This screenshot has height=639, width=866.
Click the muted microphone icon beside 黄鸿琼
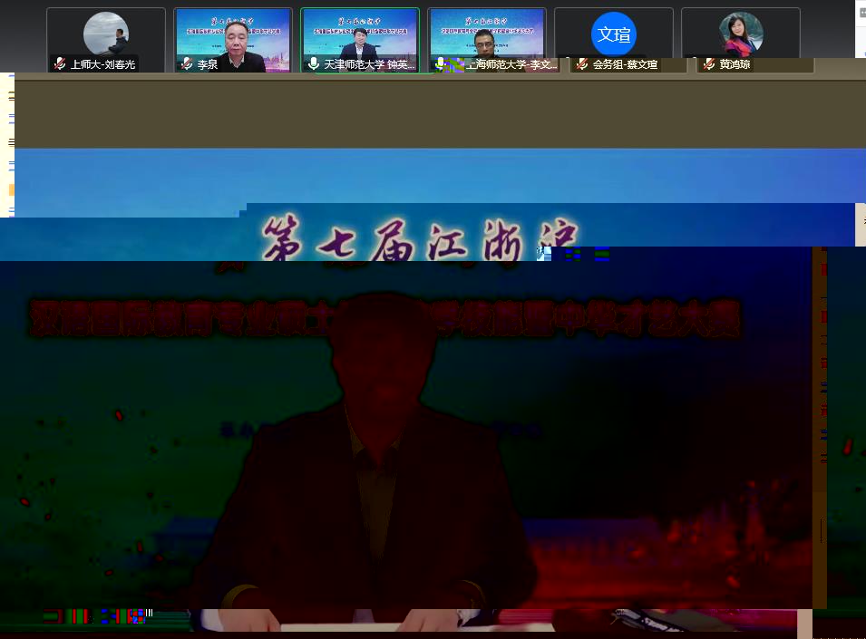pyautogui.click(x=709, y=64)
